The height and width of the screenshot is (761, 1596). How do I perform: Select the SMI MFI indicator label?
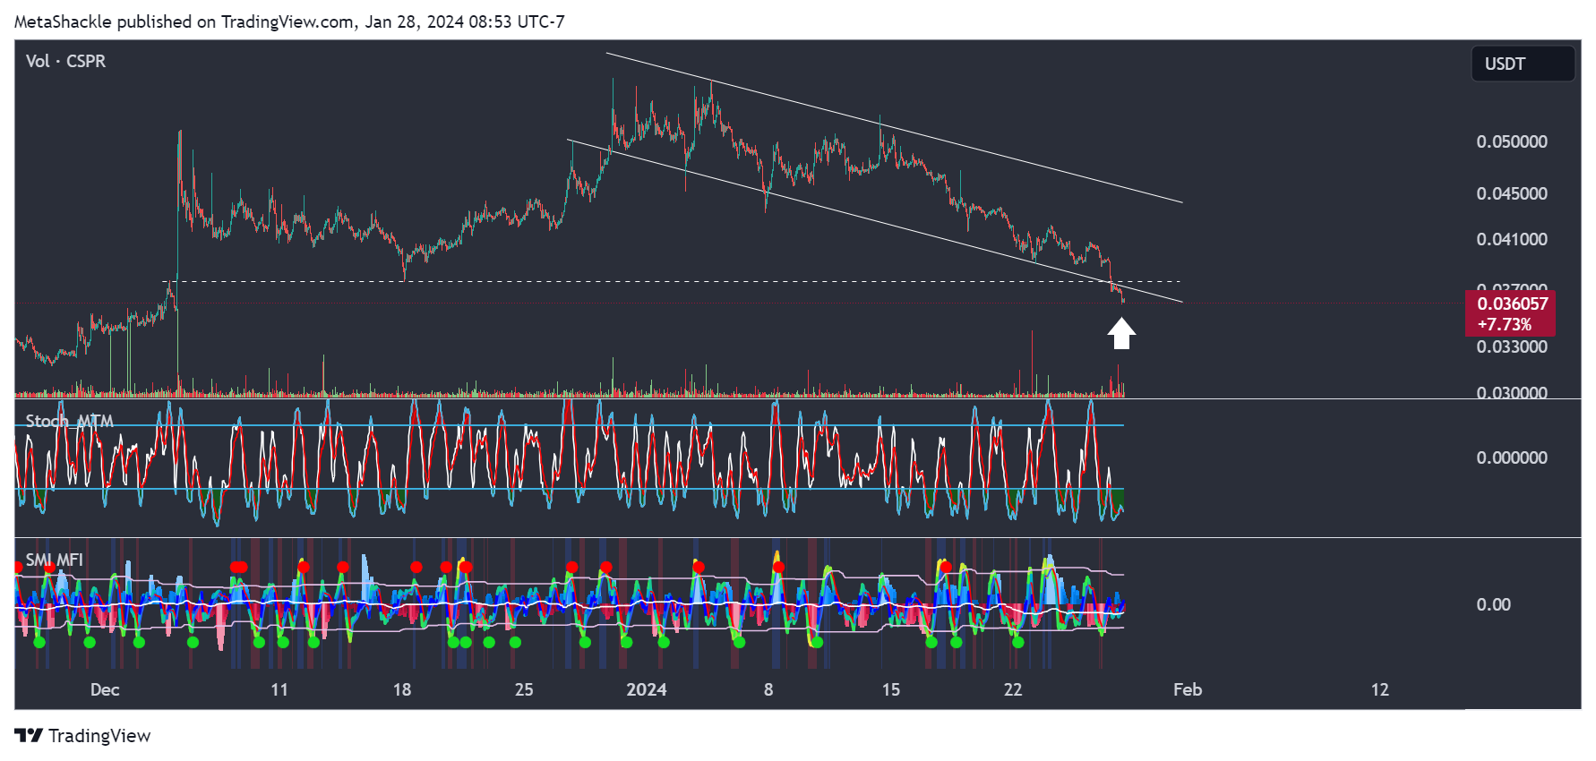pos(54,560)
